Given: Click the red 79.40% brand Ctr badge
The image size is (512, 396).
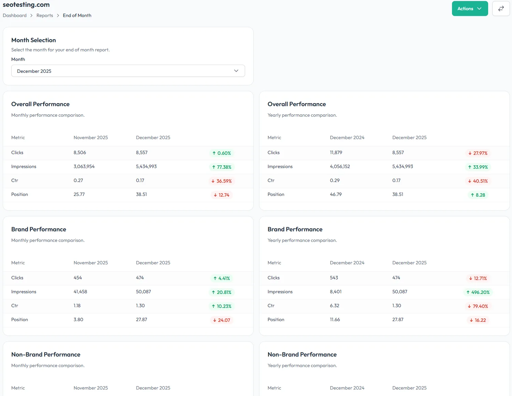Looking at the screenshot, I should pos(478,306).
